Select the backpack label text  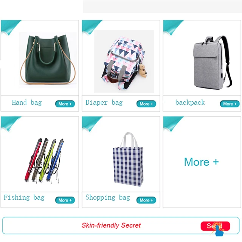[x=190, y=102]
